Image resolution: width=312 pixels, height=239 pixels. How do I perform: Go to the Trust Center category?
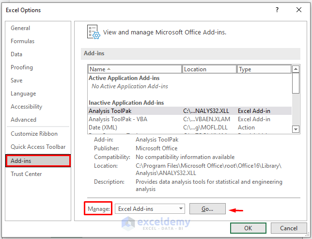(x=26, y=174)
